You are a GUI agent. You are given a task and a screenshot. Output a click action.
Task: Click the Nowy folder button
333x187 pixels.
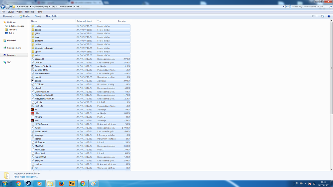52,16
